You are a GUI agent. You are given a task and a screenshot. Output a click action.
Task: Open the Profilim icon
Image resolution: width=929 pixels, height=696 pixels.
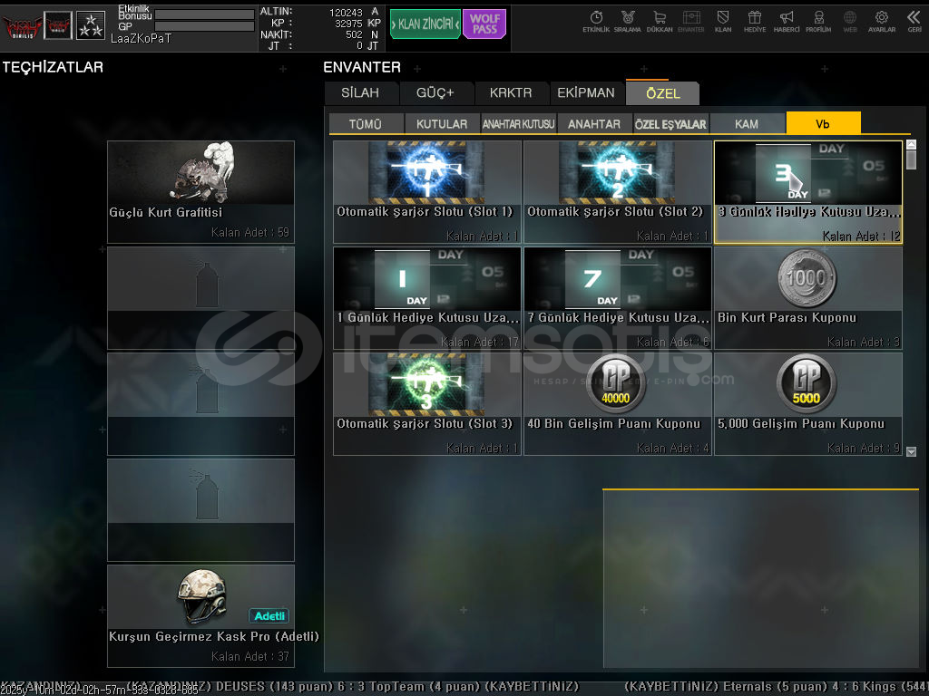click(x=818, y=22)
